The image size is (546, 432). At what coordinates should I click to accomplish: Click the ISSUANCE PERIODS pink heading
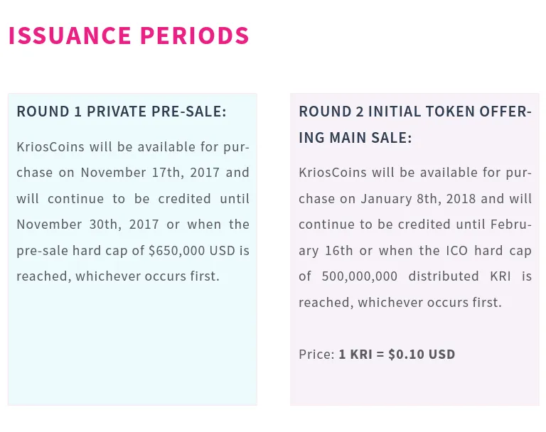pyautogui.click(x=129, y=36)
